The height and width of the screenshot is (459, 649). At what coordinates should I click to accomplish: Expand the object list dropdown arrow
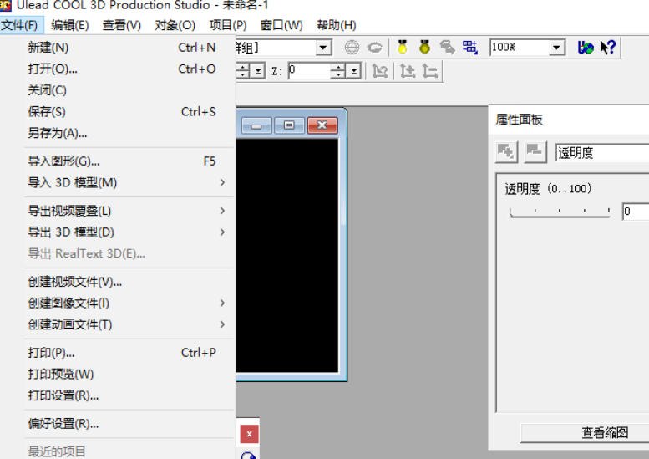(x=324, y=48)
